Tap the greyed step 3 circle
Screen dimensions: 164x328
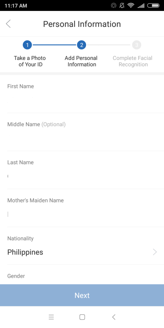click(x=136, y=45)
